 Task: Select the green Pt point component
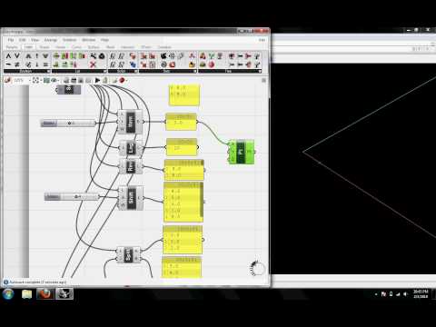click(x=242, y=152)
